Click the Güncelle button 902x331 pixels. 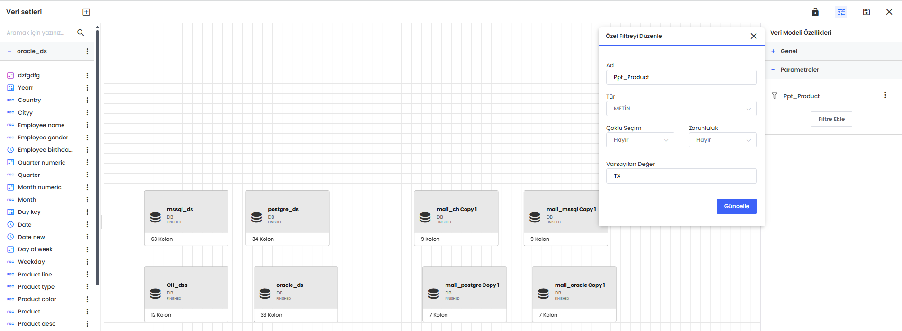pos(736,206)
